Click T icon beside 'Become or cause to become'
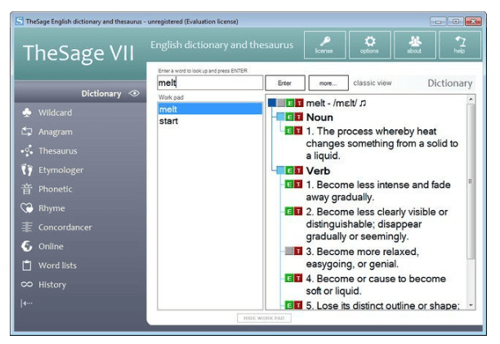This screenshot has height=344, width=500. 298,278
